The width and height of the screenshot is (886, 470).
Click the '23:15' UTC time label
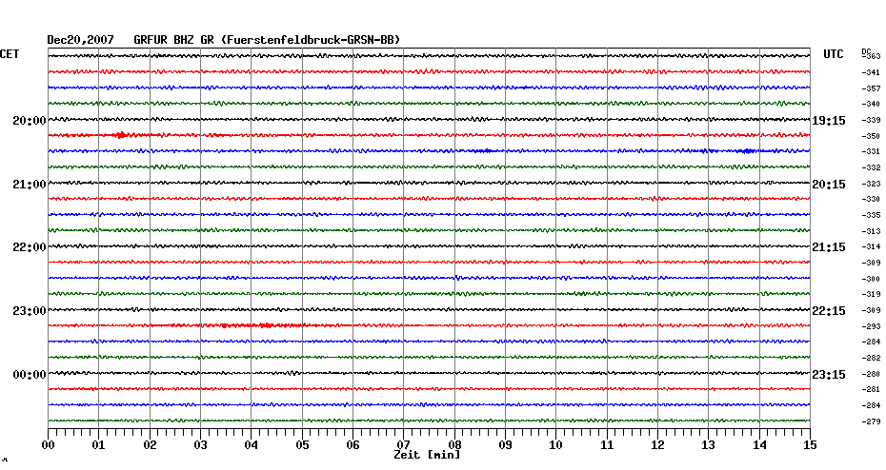click(829, 375)
